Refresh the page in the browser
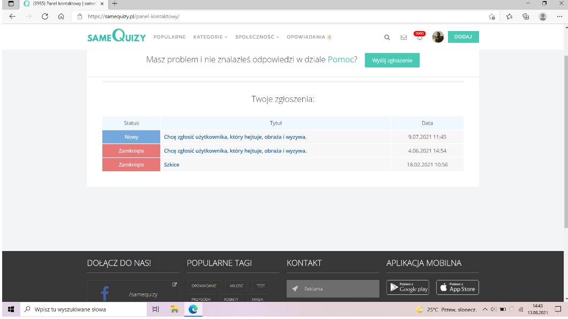Image resolution: width=568 pixels, height=319 pixels. point(45,17)
